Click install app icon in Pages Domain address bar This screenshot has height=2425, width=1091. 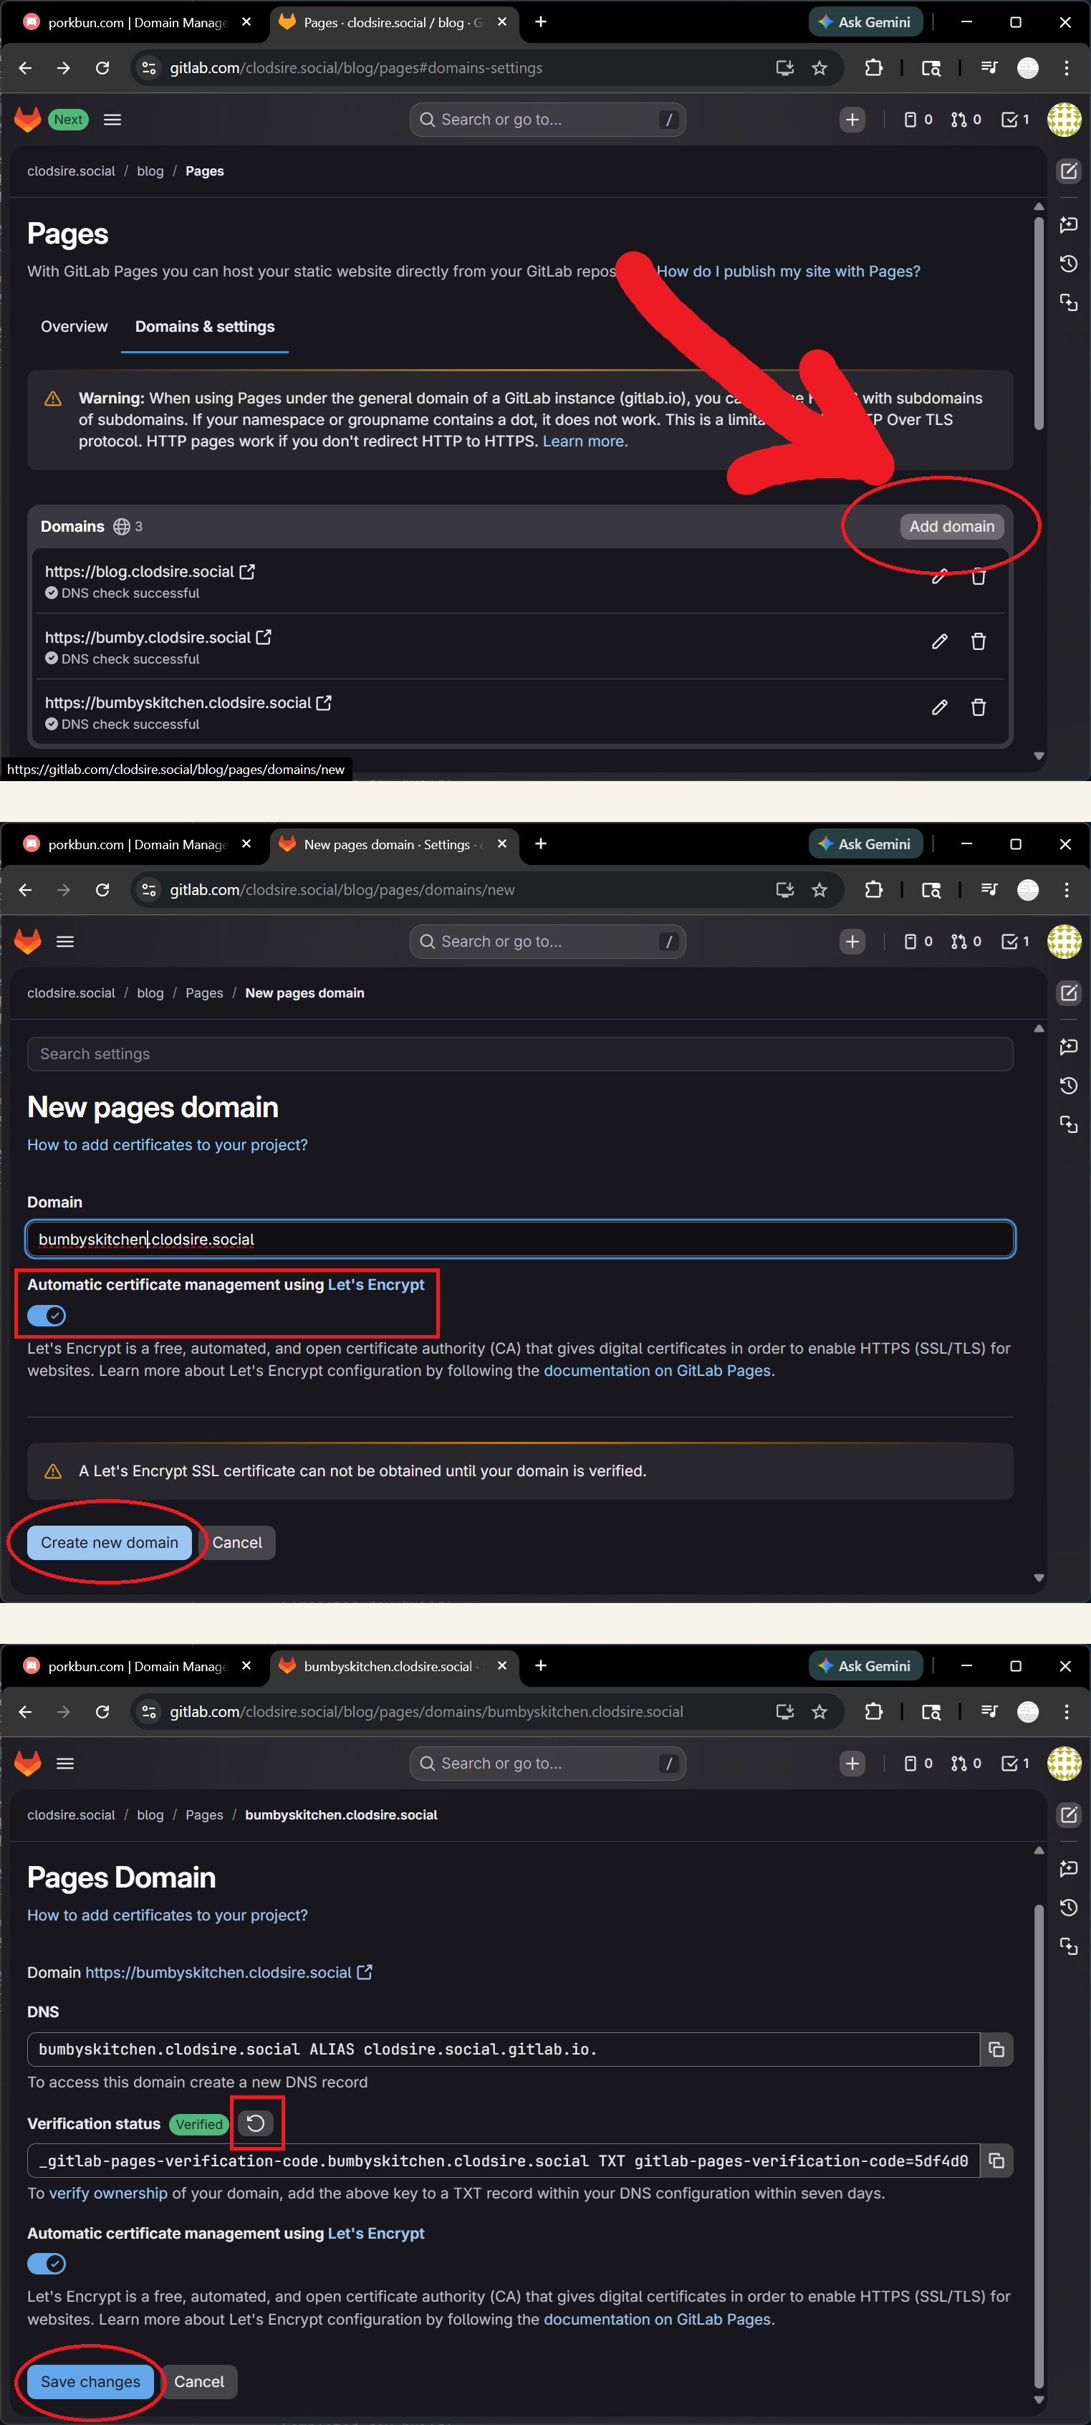784,1711
